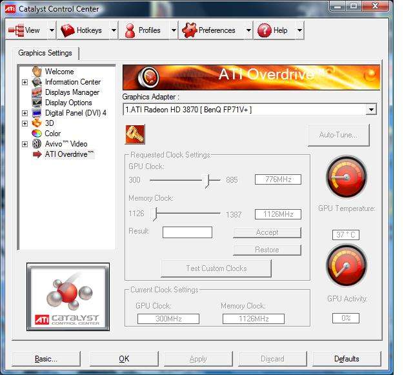
Task: Click the Avivo Video film reel icon
Action: 37,144
